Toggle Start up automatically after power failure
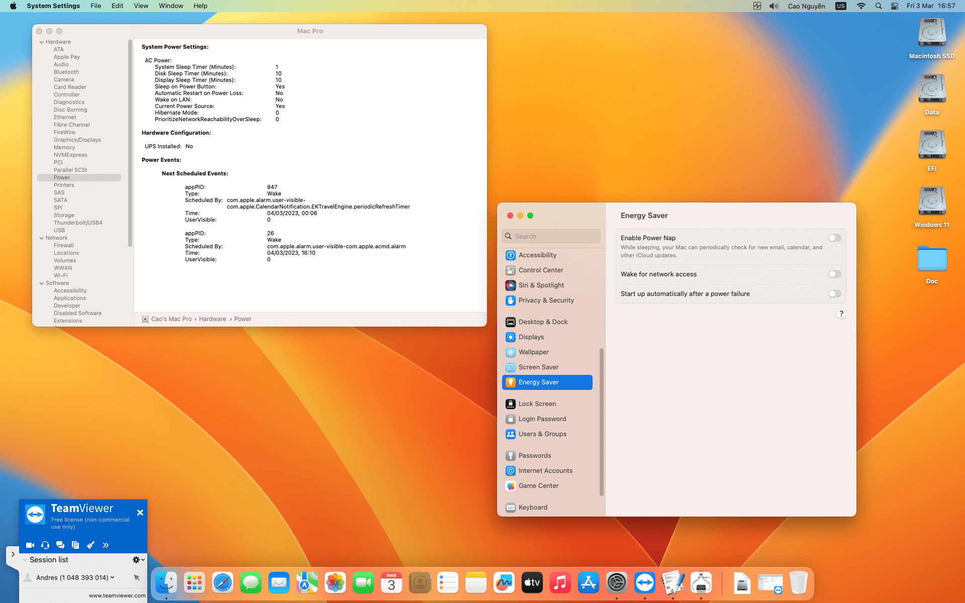965x603 pixels. (x=835, y=294)
